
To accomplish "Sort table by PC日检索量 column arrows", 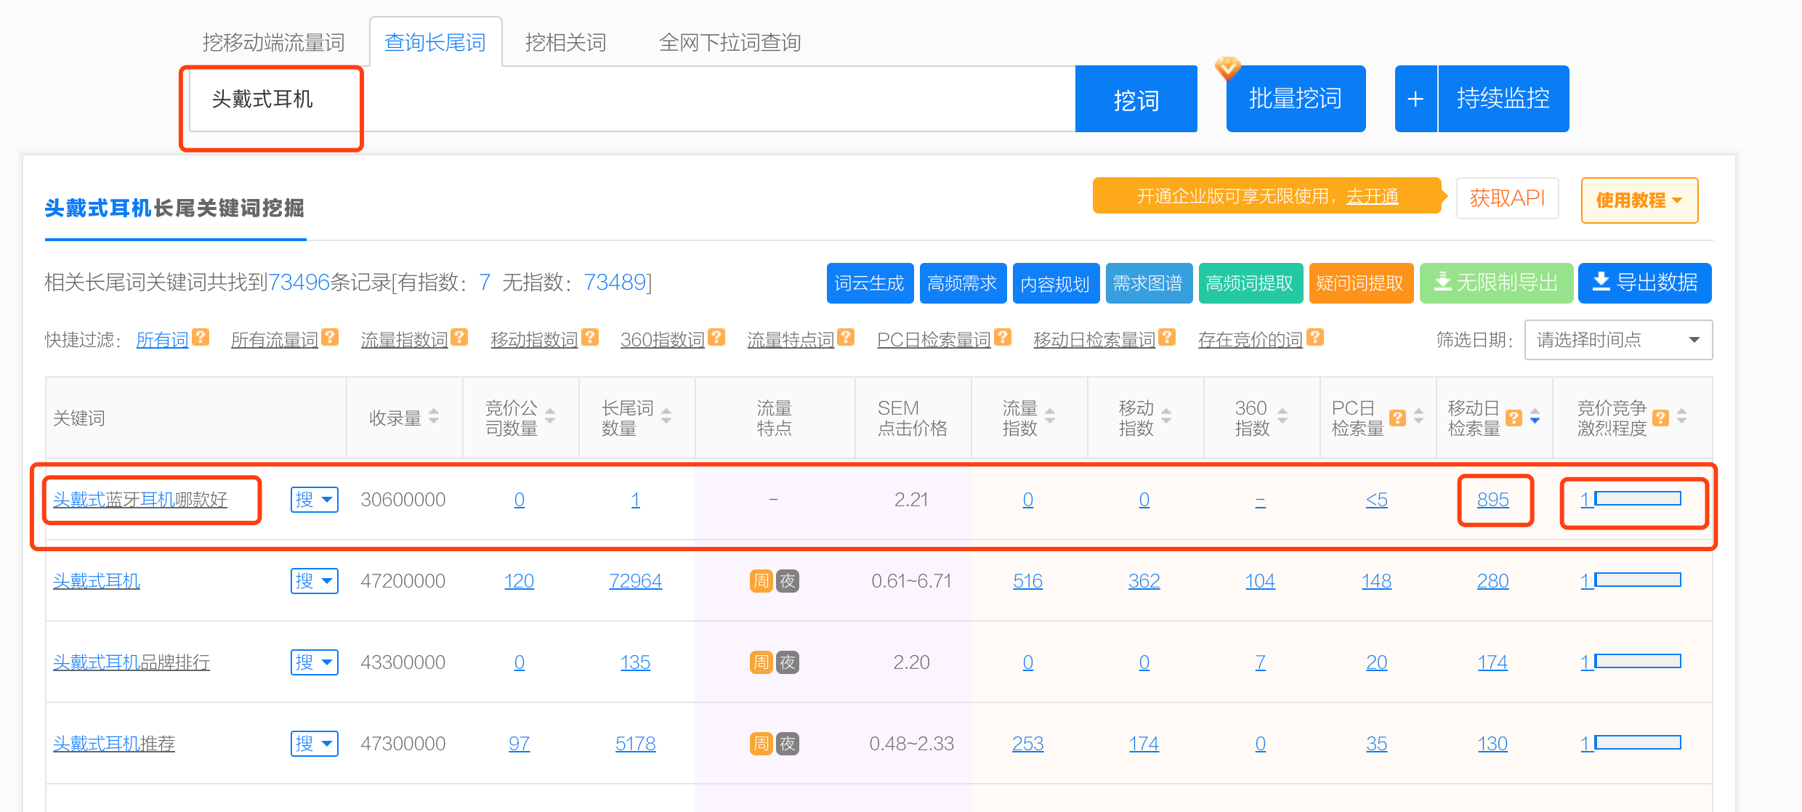I will [1418, 416].
